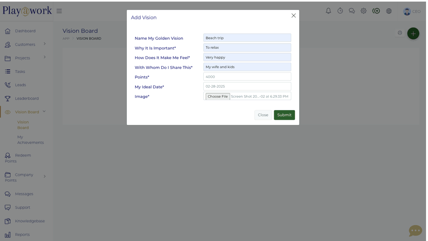Viewport: 428px width, 241px height.
Task: Click the green plus add button
Action: 413,33
